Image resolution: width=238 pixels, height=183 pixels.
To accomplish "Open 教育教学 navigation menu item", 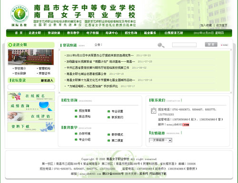I will click(x=73, y=33).
